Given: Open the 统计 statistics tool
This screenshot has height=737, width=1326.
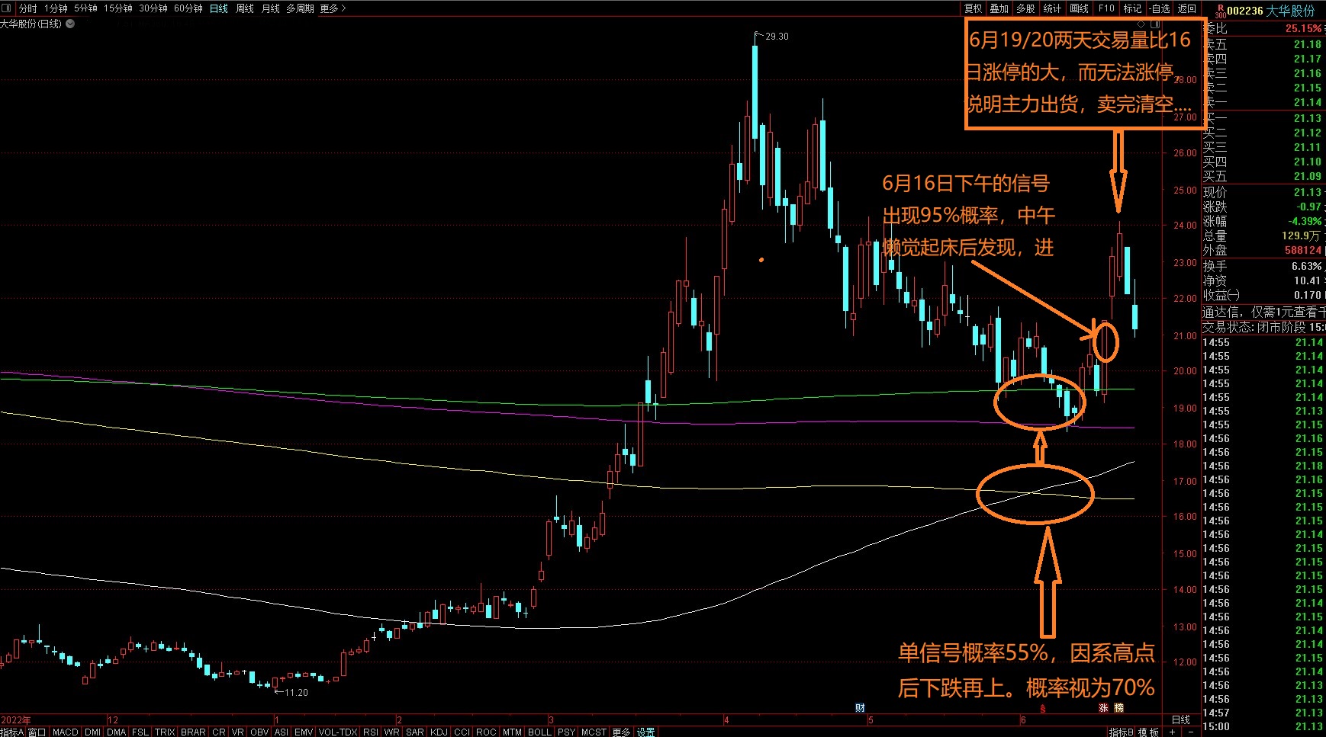Looking at the screenshot, I should (x=1052, y=8).
